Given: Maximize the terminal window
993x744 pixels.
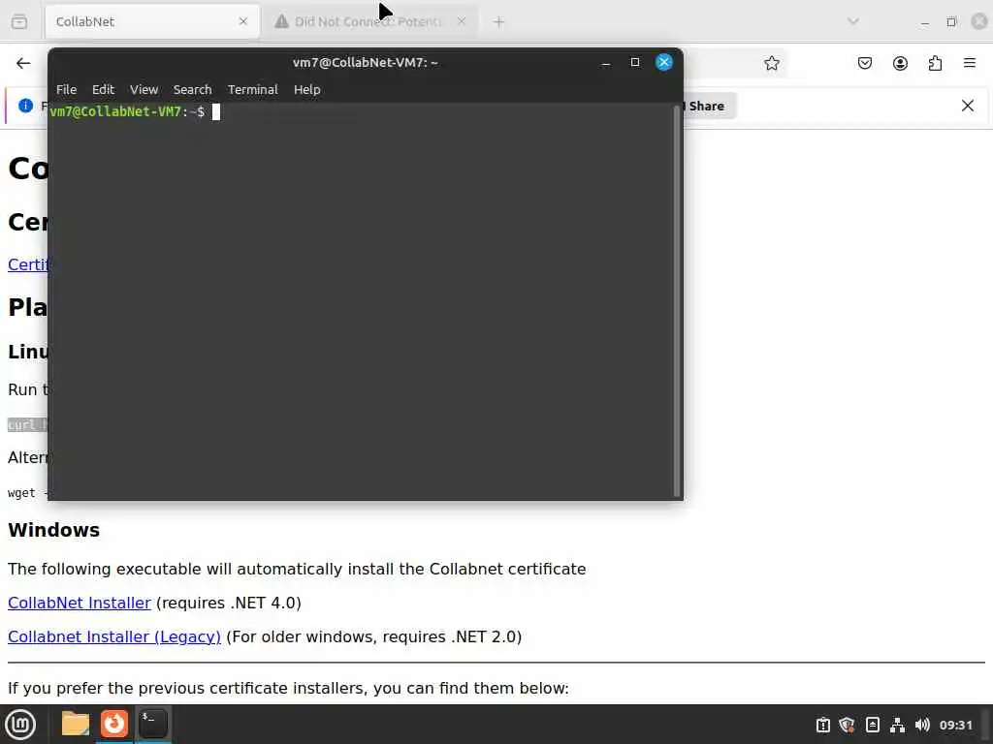Looking at the screenshot, I should [634, 62].
